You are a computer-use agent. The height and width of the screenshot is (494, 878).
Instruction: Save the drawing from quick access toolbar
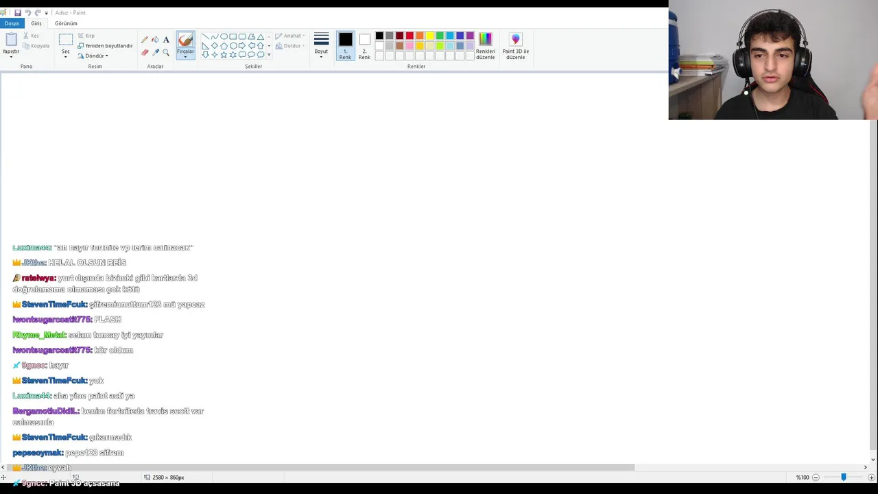click(17, 12)
